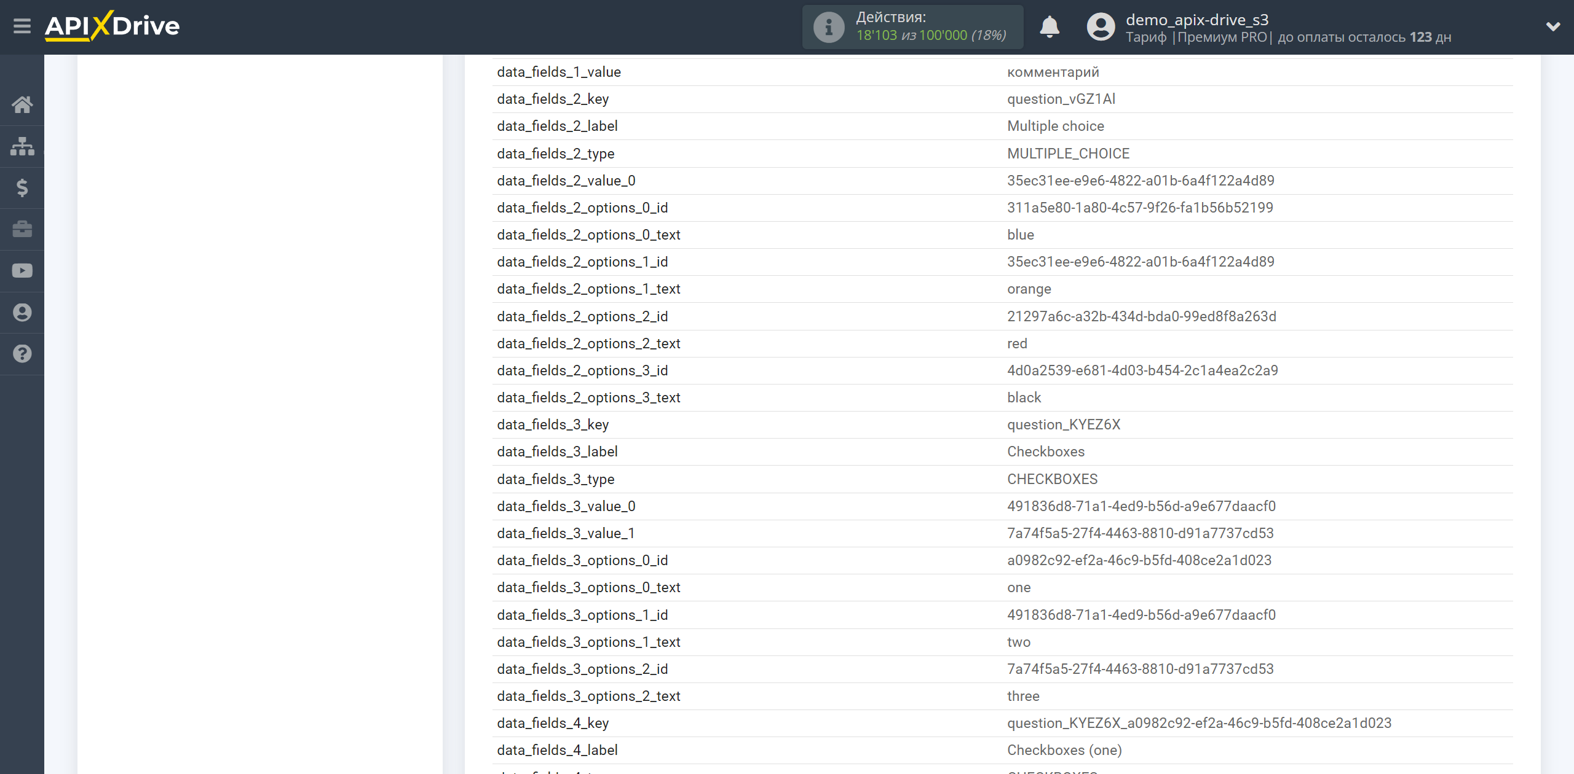The width and height of the screenshot is (1574, 774).
Task: Select the value Multiple choice
Action: pyautogui.click(x=1055, y=126)
